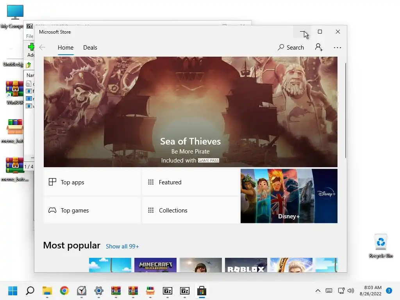Switch to the first 7-Zip taskbar icon
Viewport: 400px width, 300px height.
168,291
